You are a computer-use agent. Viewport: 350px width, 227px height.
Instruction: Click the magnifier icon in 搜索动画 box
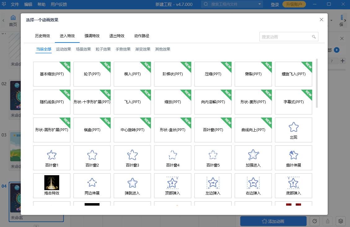(x=314, y=36)
